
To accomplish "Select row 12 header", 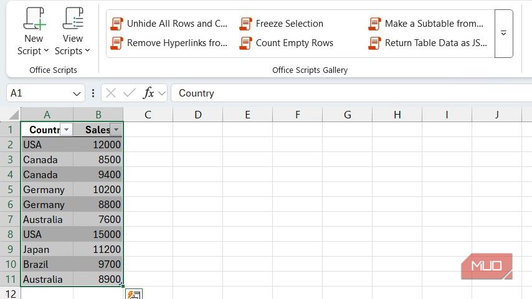I will (x=10, y=293).
